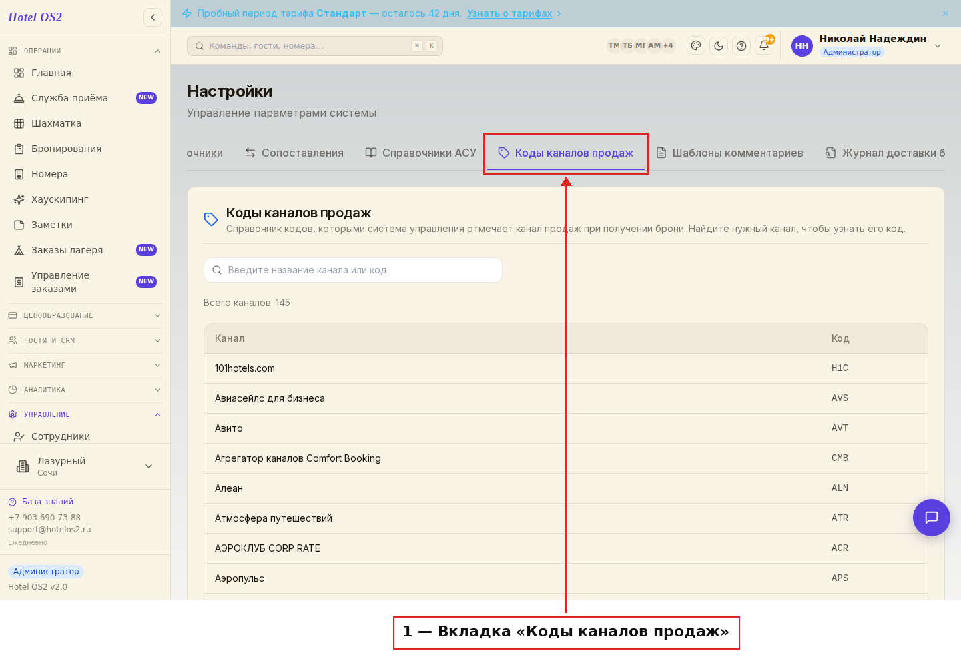961x665 pixels.
Task: Open Хаускипинг sidebar item
Action: pyautogui.click(x=85, y=199)
